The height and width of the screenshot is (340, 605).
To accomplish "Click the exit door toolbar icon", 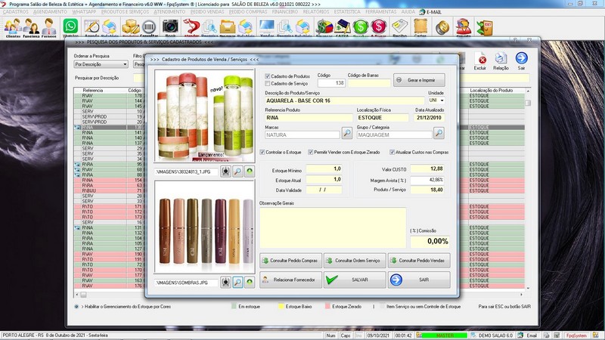I will point(484,27).
